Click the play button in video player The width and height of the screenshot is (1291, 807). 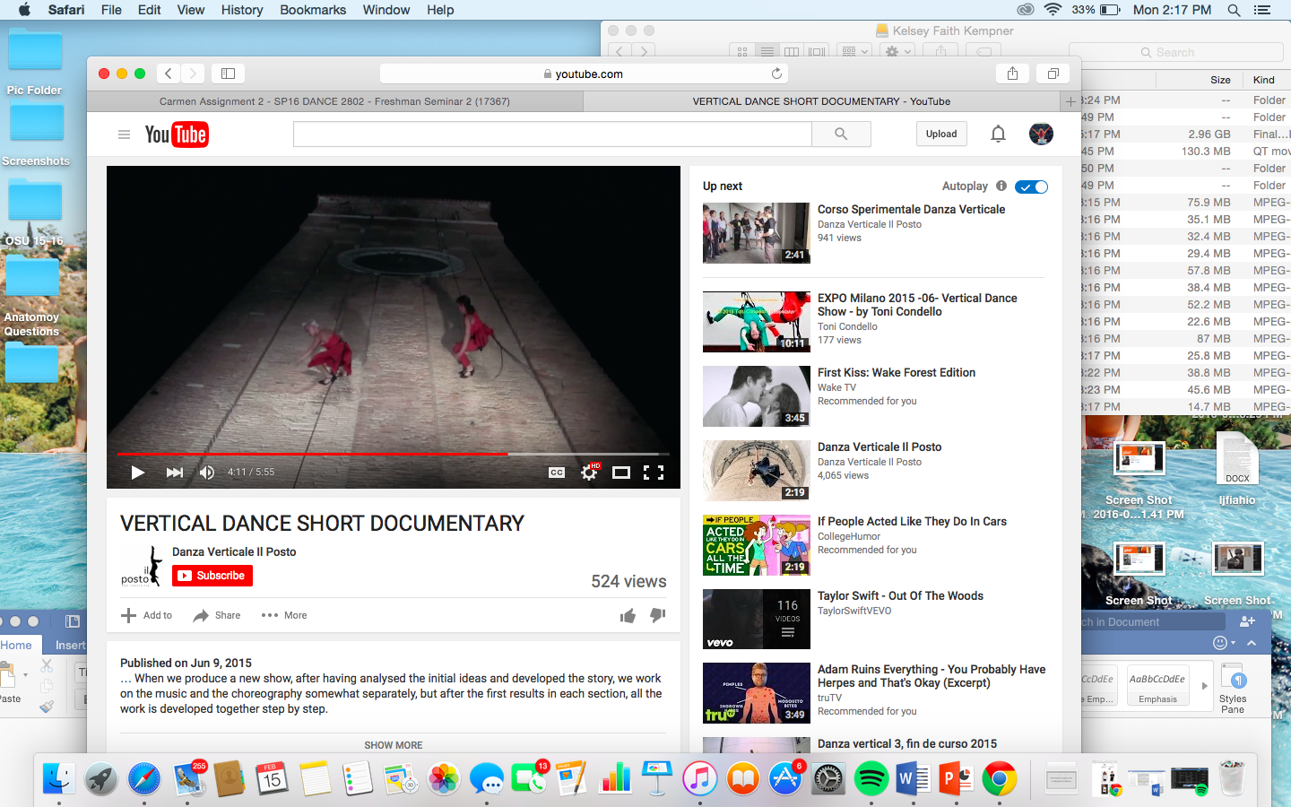137,473
